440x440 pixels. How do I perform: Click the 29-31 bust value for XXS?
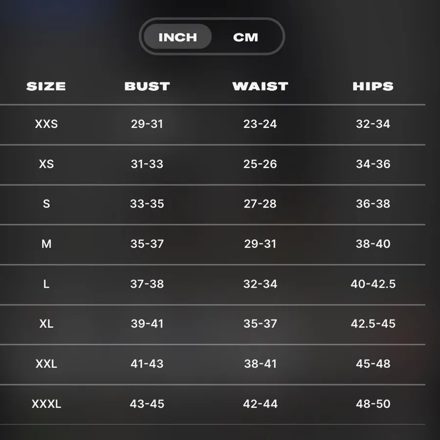pyautogui.click(x=147, y=124)
